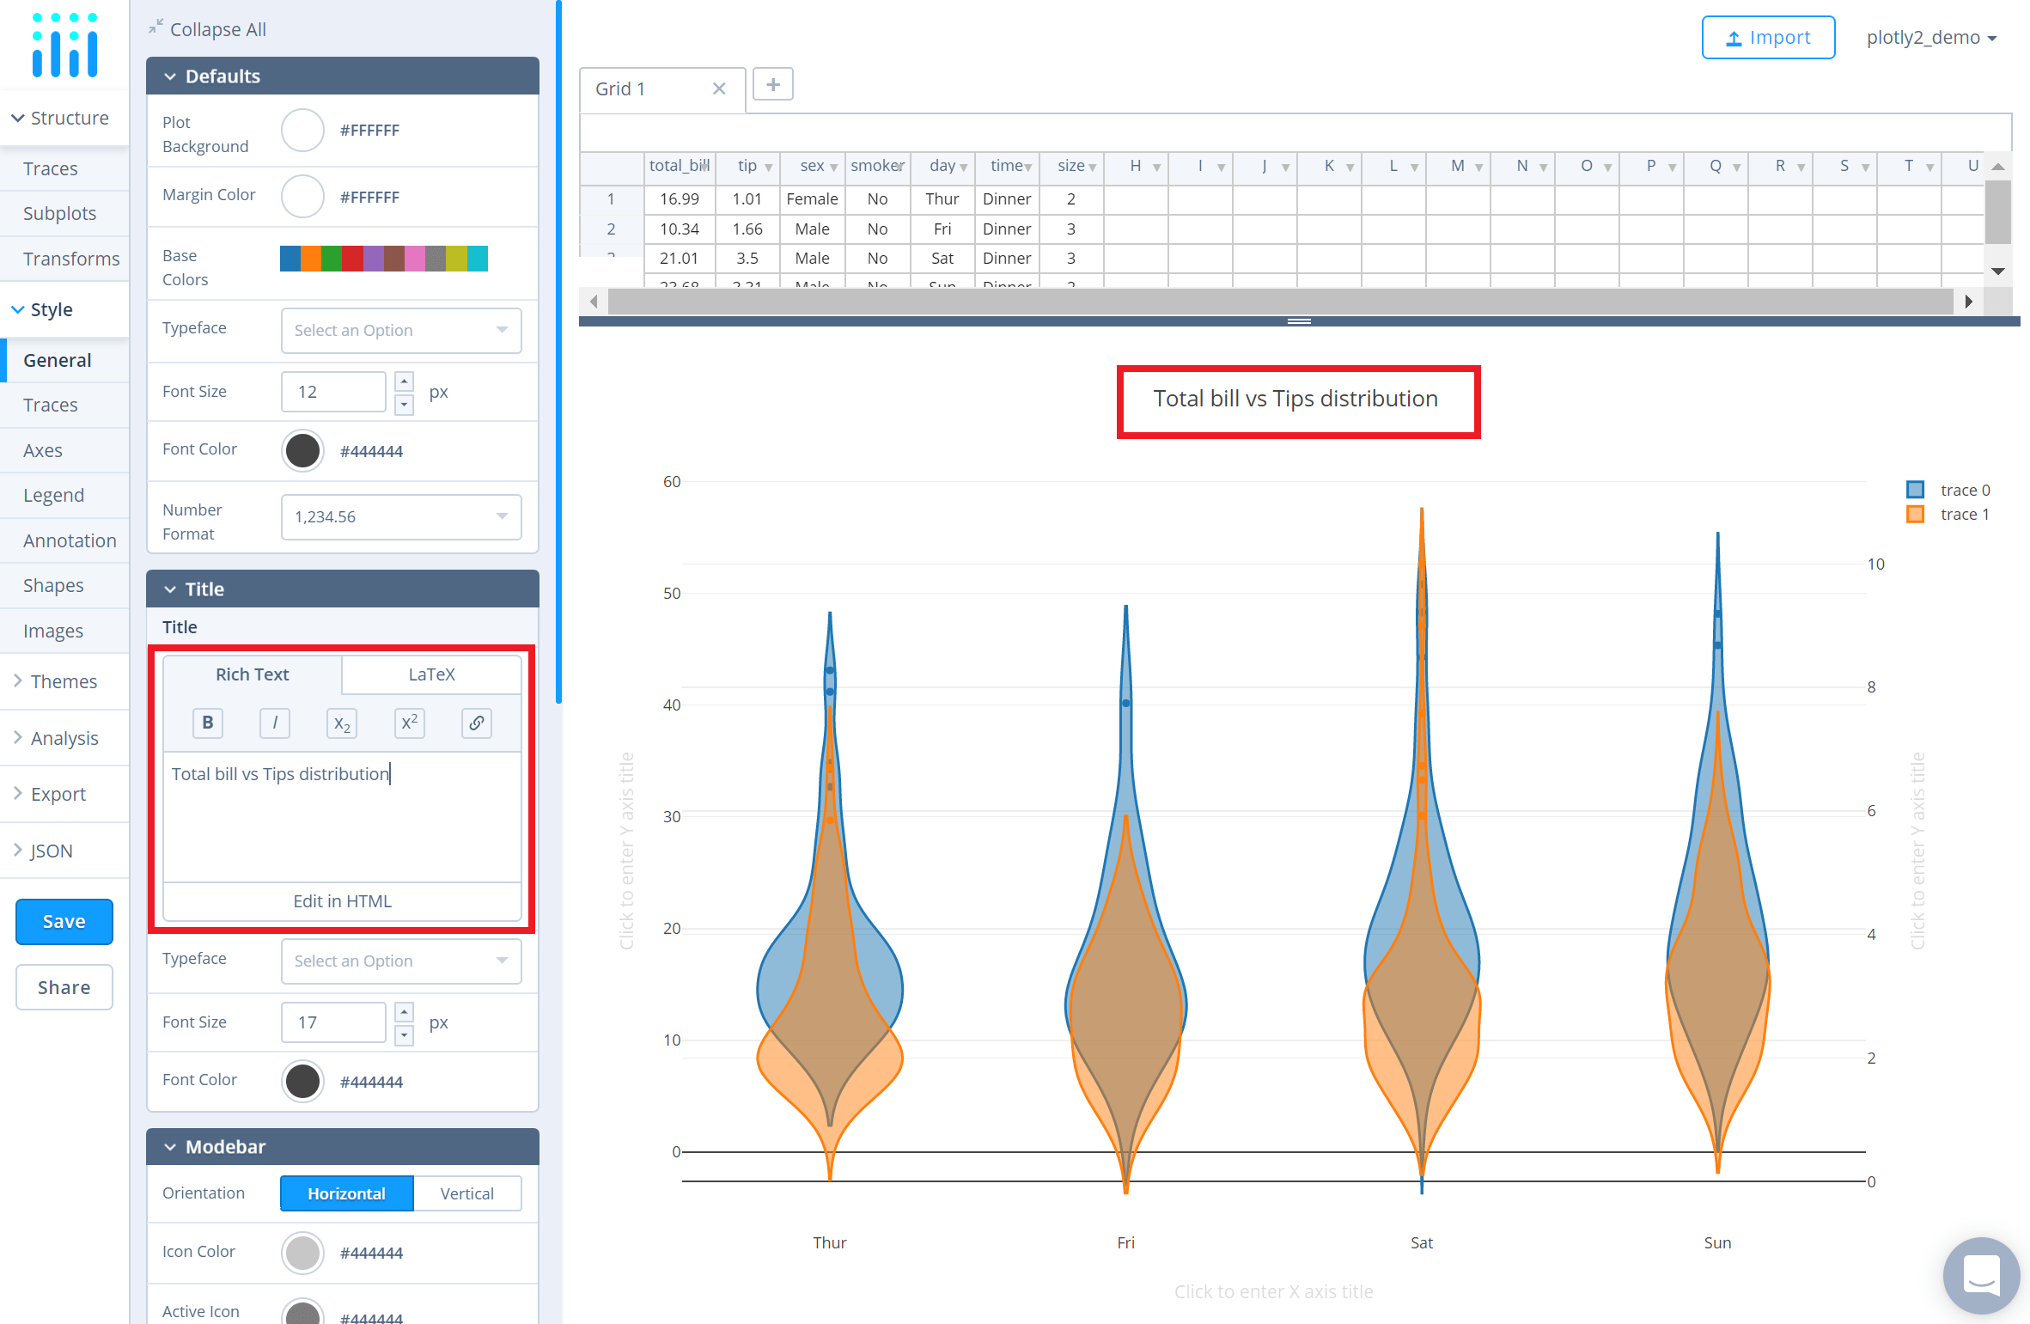Open the Typeface dropdown under Defaults
This screenshot has width=2030, height=1324.
pyautogui.click(x=400, y=330)
